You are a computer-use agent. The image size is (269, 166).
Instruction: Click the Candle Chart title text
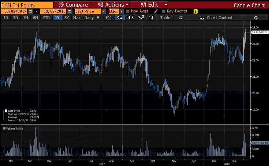tap(249, 5)
